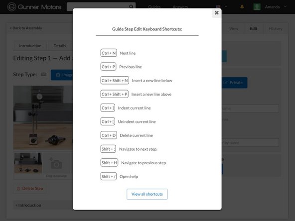Click the filter by name field
This screenshot has width=295, height=221.
click(250, 143)
